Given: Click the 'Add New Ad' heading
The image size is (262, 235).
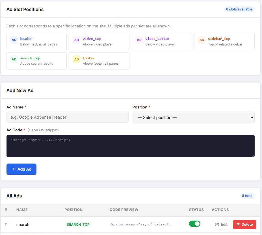Looking at the screenshot, I should coord(20,91).
